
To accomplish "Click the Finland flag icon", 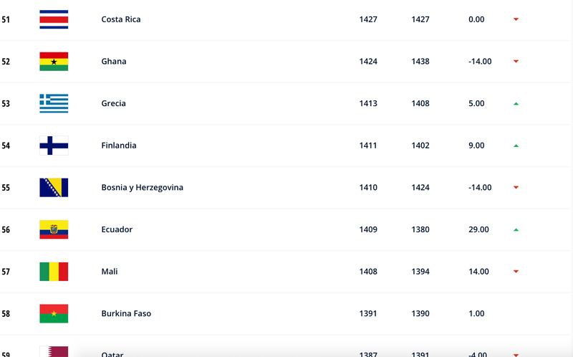I will (54, 146).
